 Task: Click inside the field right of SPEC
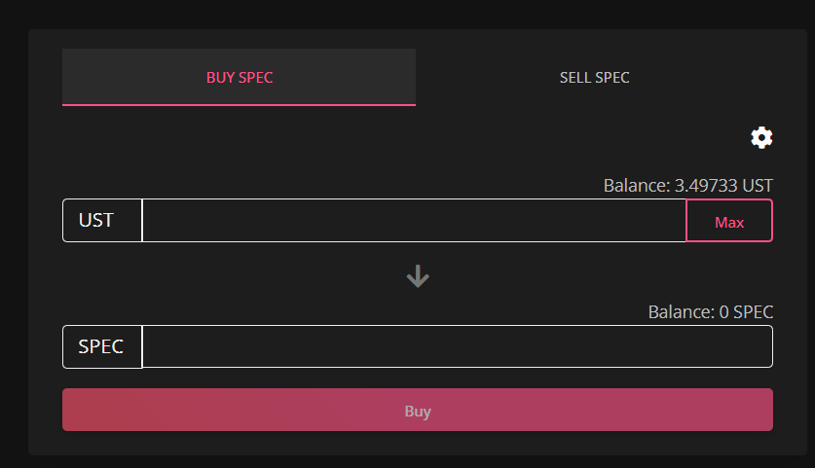tap(458, 346)
